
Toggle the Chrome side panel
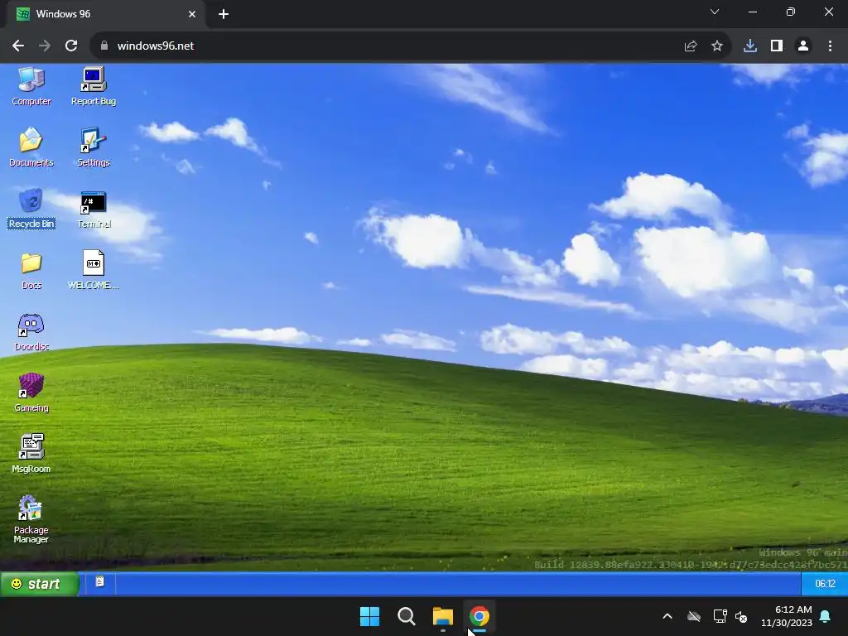(x=777, y=46)
